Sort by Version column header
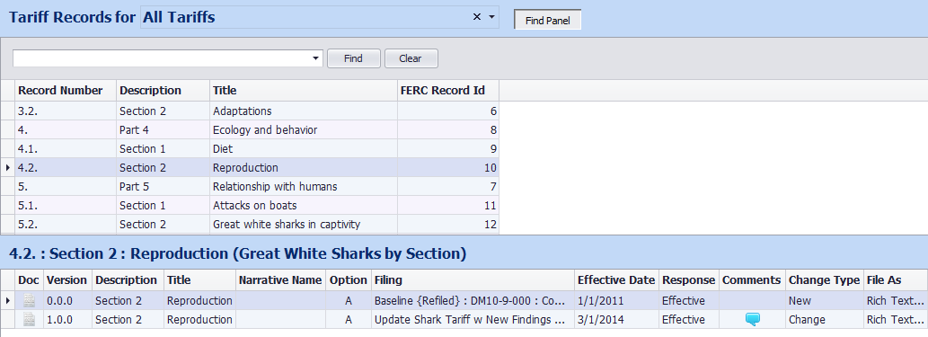 (66, 280)
